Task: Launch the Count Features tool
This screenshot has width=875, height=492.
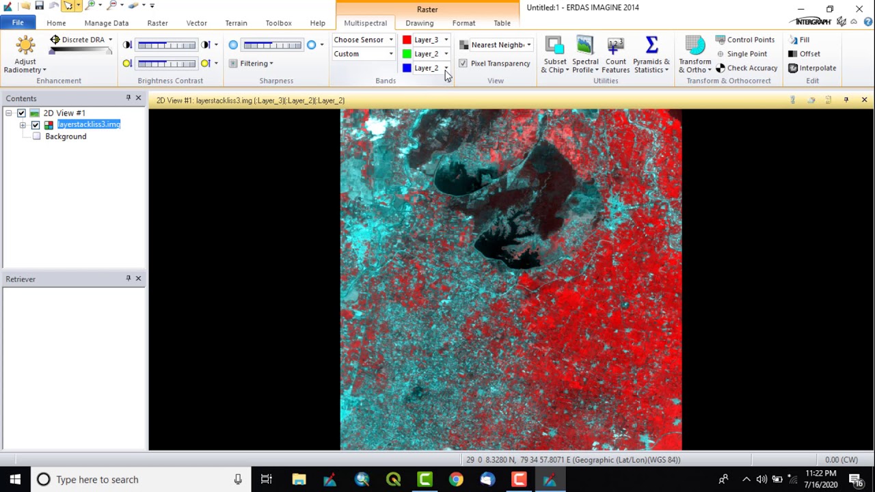Action: pos(615,55)
